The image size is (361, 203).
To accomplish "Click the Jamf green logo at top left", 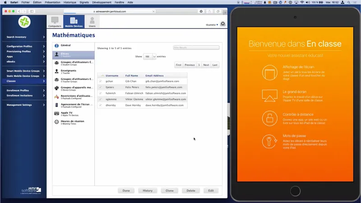I will [24, 22].
